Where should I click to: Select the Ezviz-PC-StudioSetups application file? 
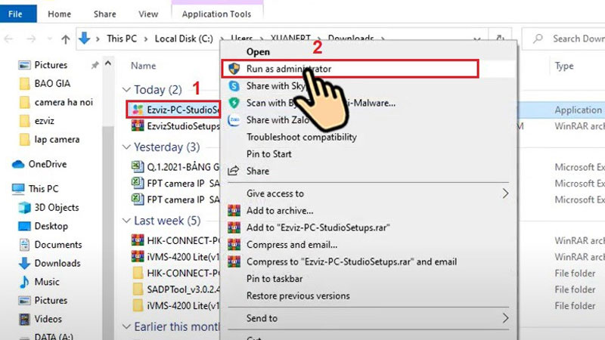pos(173,110)
